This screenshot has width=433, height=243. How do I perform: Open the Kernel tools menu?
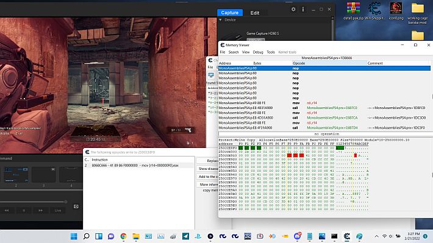coord(287,52)
